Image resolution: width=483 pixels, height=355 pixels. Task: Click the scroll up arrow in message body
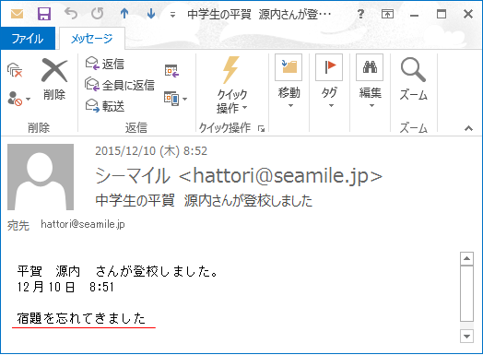pyautogui.click(x=466, y=258)
